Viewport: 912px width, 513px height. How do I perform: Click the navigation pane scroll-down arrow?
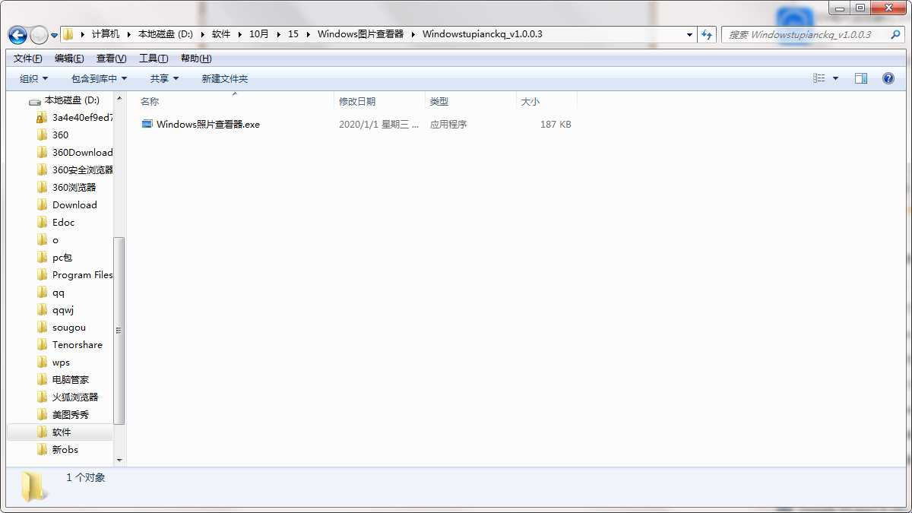(x=119, y=461)
